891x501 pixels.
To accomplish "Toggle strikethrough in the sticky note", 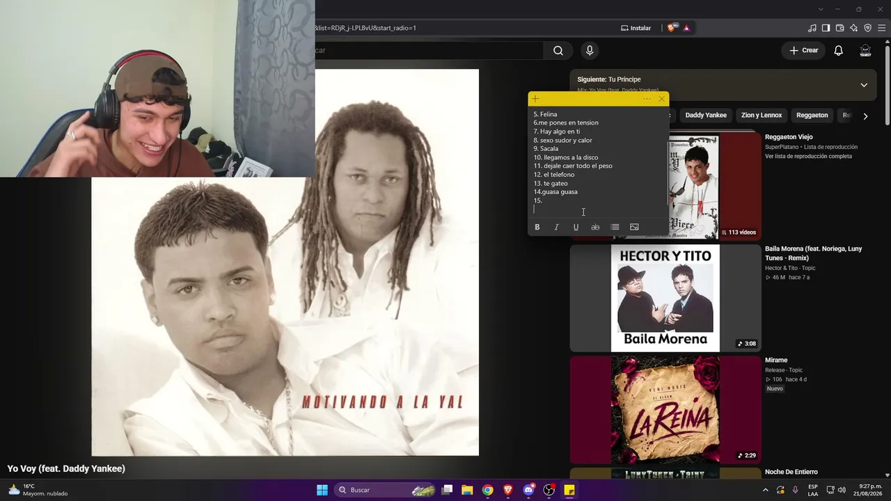I will [x=595, y=227].
